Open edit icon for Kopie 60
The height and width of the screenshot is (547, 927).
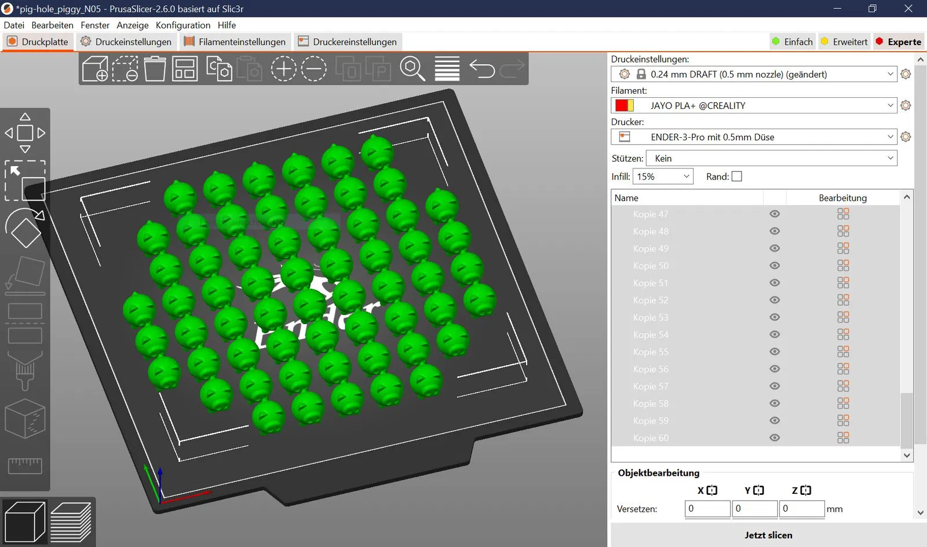(x=843, y=438)
